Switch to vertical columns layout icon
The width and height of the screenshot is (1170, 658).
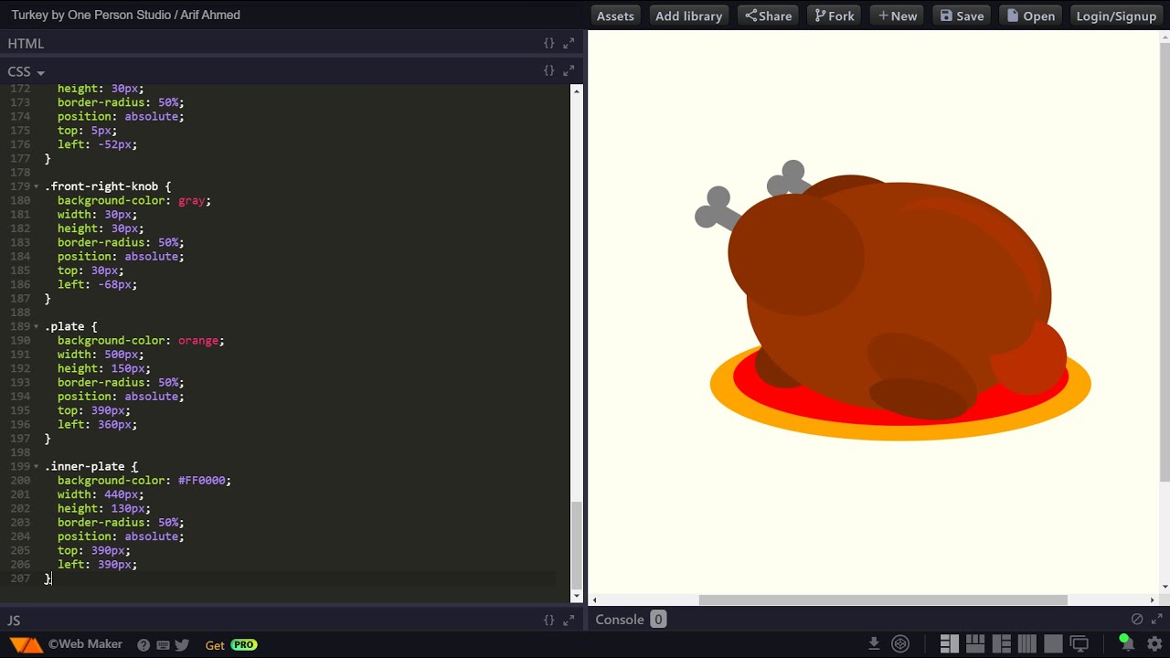tap(1026, 643)
